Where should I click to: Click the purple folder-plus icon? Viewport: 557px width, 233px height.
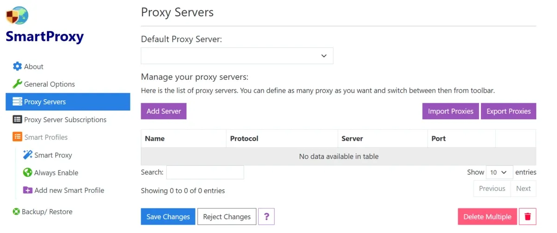[x=27, y=190]
